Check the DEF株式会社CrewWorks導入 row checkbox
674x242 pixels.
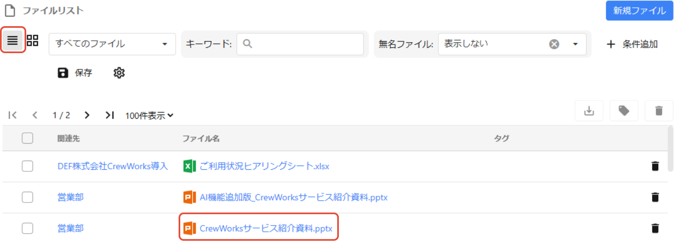click(27, 166)
